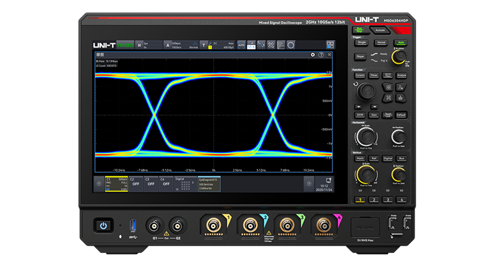Open the window layout grid icon
The width and height of the screenshot is (495, 261).
(330, 45)
